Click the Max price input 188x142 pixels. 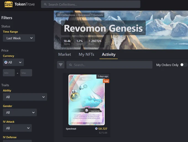pyautogui.click(x=26, y=73)
